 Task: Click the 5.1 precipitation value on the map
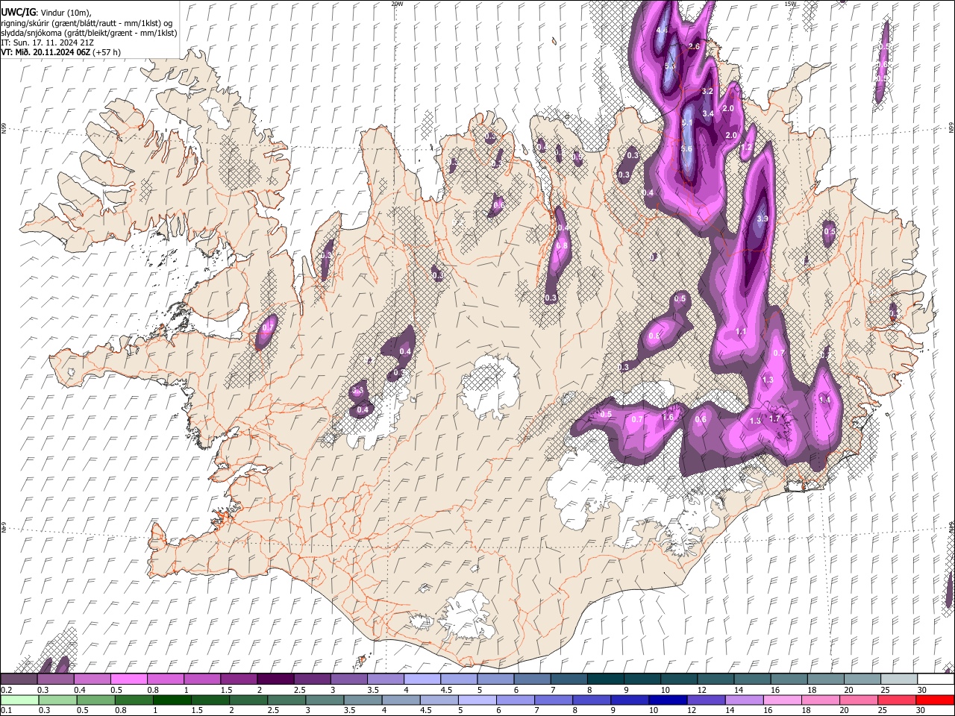point(688,122)
